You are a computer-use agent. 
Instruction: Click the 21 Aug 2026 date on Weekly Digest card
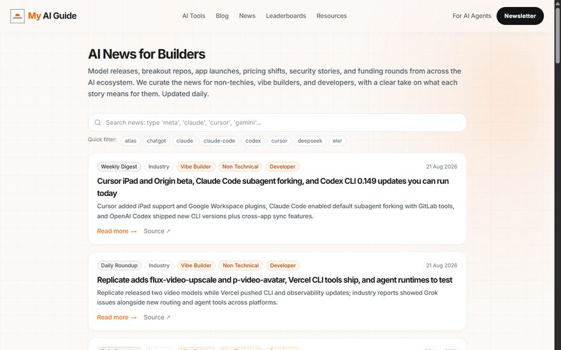tap(442, 167)
